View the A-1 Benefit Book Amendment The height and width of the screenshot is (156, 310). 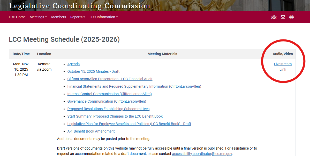[x=91, y=131]
